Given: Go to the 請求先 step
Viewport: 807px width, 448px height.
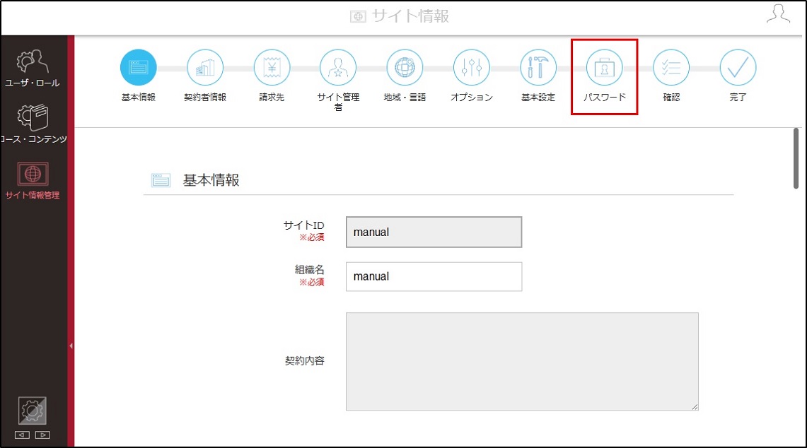Looking at the screenshot, I should 272,67.
